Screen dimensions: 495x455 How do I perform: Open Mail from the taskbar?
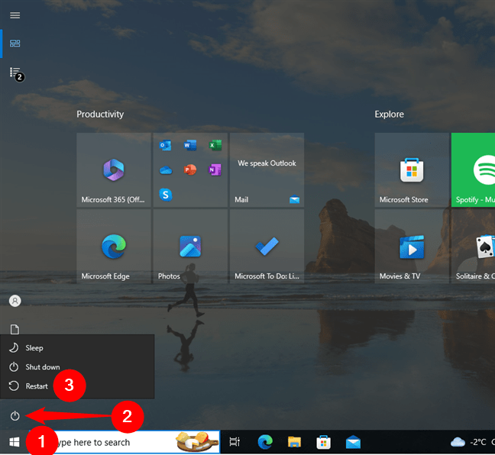[x=353, y=442]
